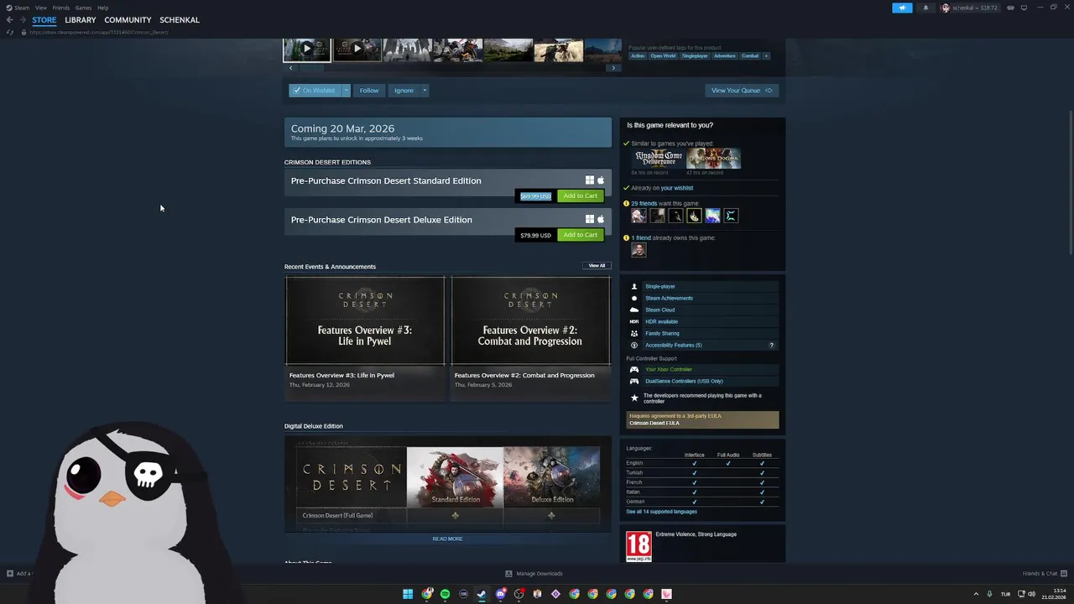Image resolution: width=1074 pixels, height=604 pixels.
Task: Open the Games menu
Action: [x=83, y=8]
